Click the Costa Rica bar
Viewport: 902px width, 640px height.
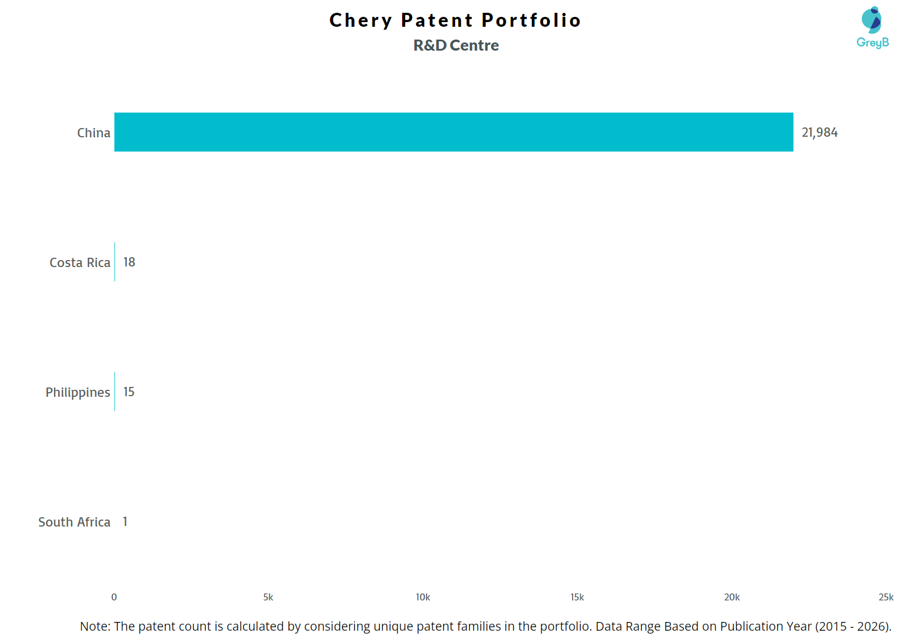click(115, 262)
